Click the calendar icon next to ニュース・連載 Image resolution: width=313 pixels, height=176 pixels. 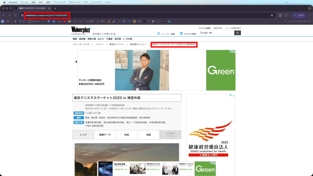coord(158,34)
